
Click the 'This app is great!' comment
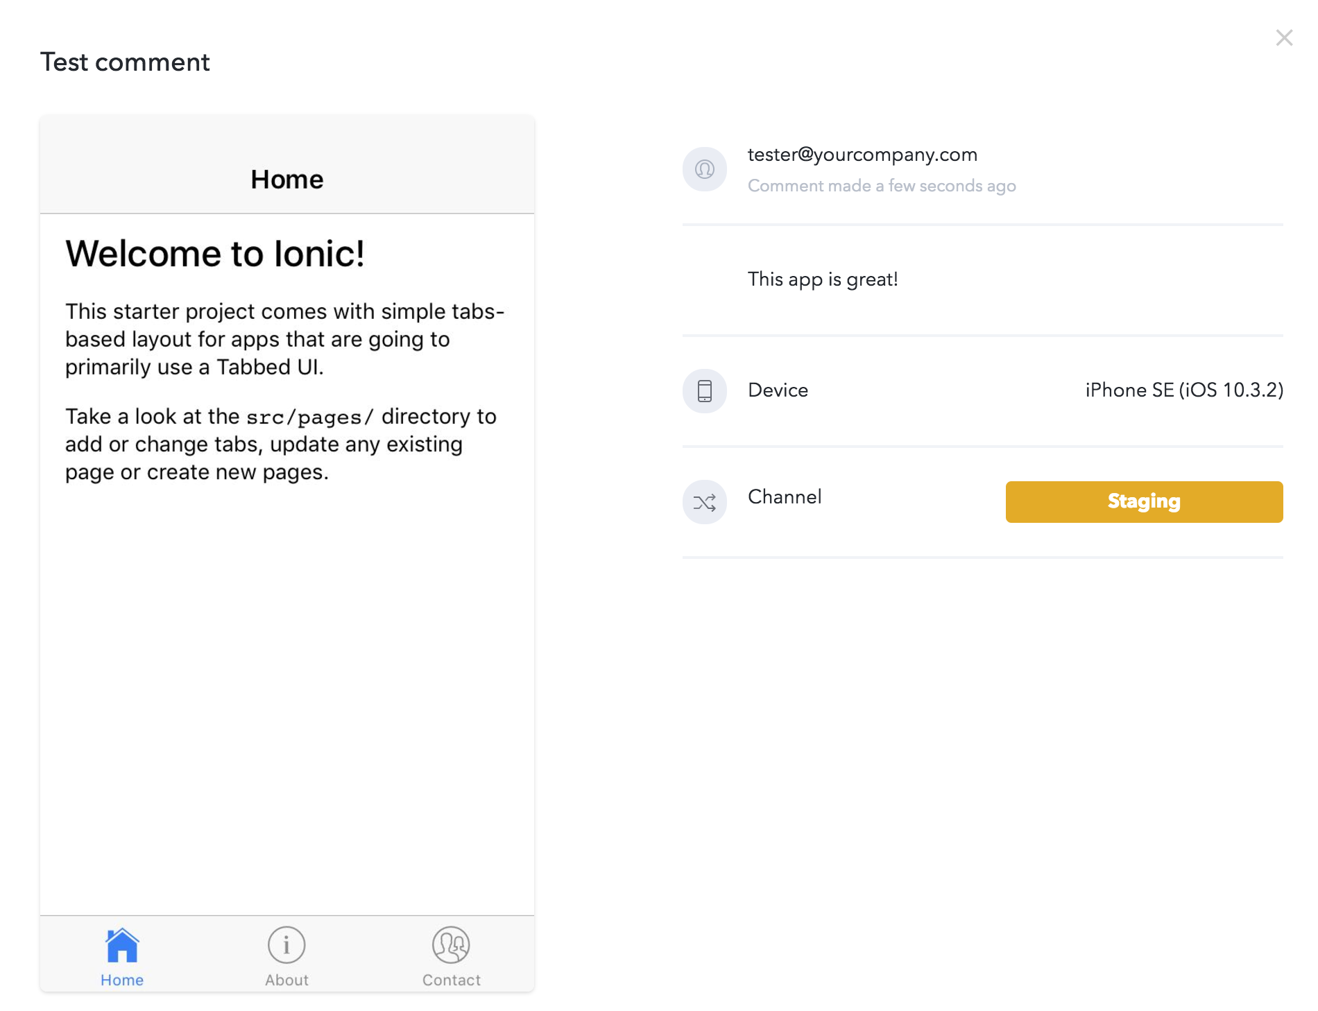point(823,279)
